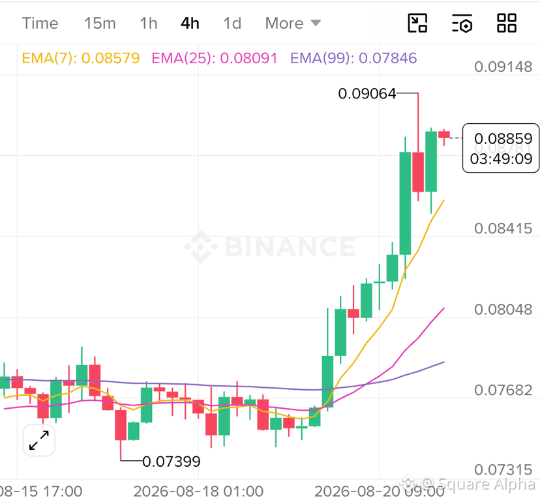
Task: Expand the chart with the fullscreen arrows
Action: coord(39,441)
